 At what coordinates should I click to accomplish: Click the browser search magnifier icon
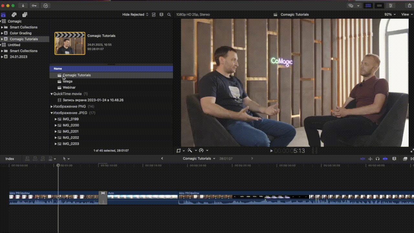(x=169, y=15)
